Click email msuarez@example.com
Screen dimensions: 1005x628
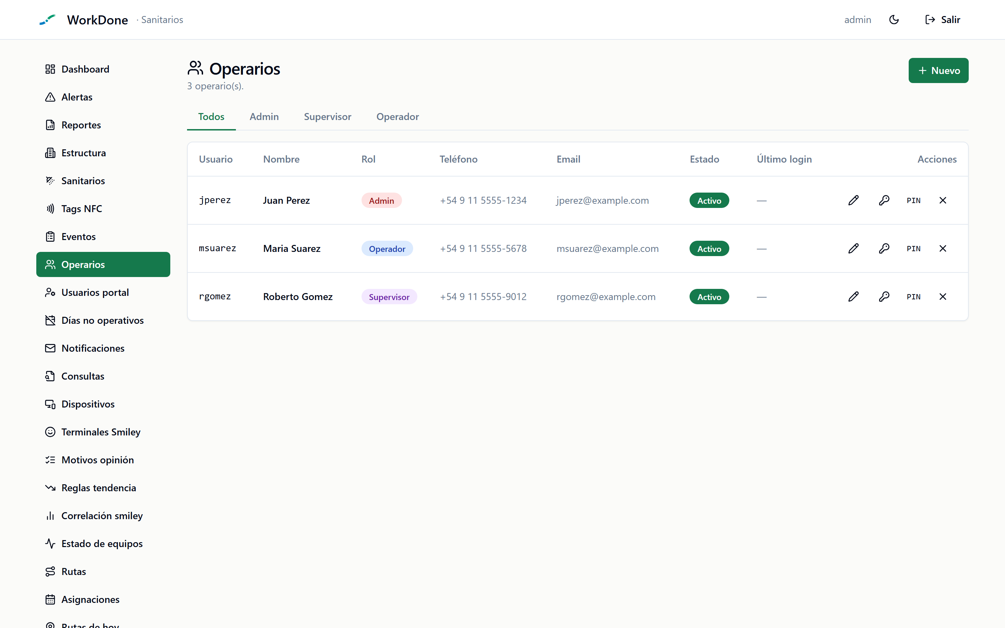point(607,249)
